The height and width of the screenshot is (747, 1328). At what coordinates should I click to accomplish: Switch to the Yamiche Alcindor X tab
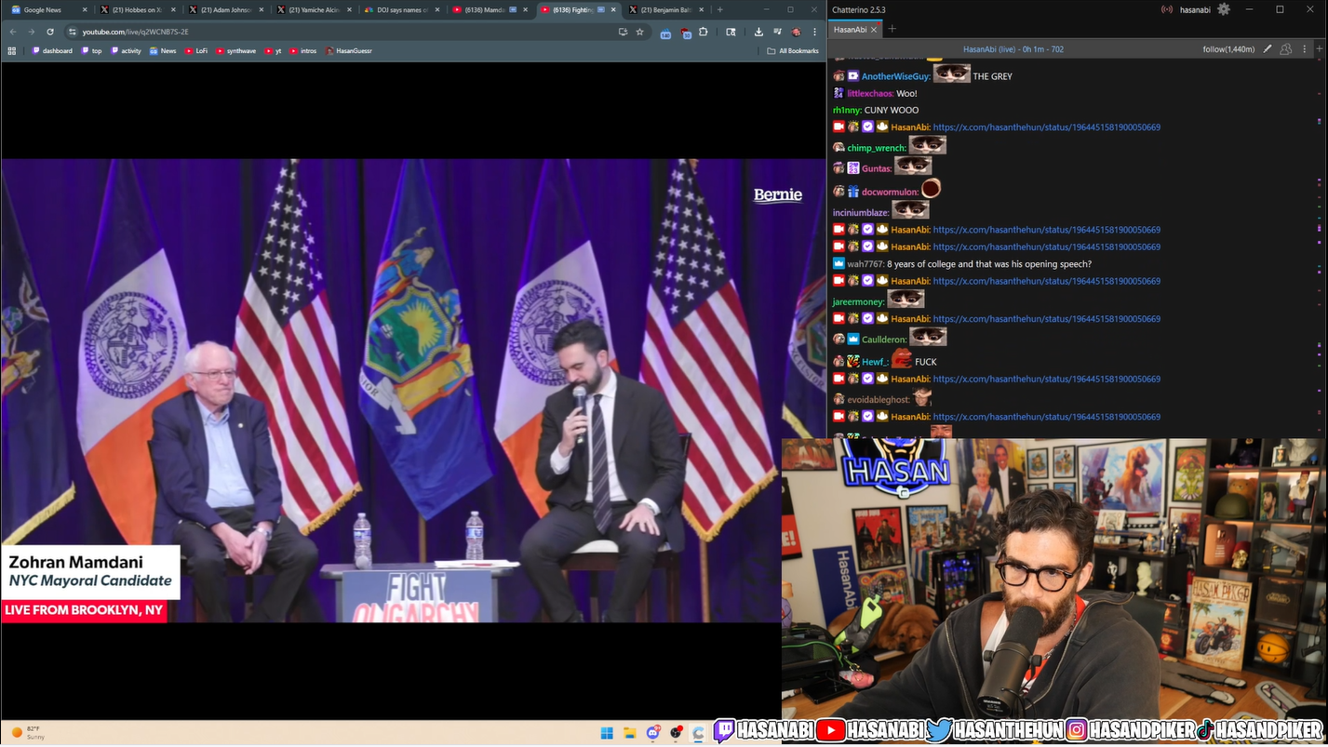pos(314,9)
